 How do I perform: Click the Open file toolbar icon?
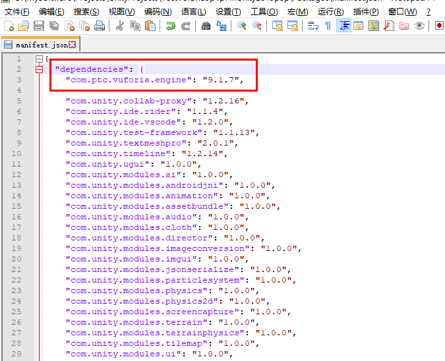coord(24,26)
